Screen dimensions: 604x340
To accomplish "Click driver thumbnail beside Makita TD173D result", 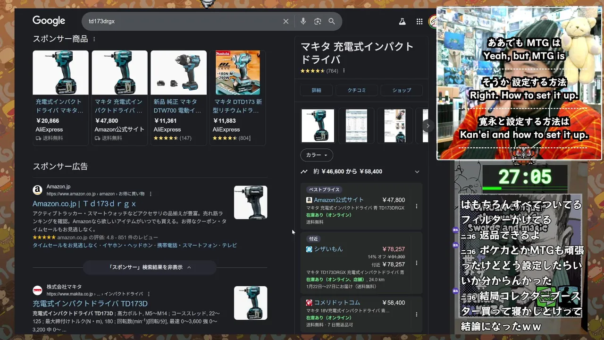I will [251, 303].
